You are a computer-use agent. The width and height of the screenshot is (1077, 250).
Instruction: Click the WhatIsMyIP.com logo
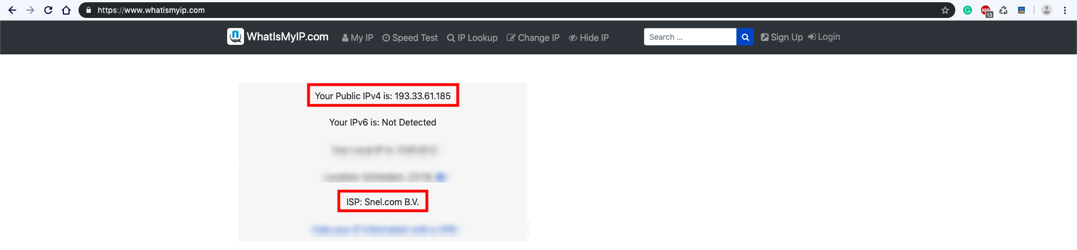278,36
